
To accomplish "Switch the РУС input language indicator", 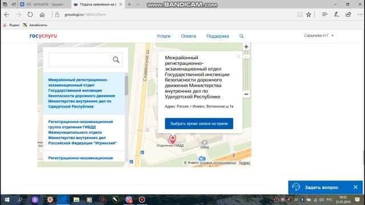I will [x=330, y=200].
